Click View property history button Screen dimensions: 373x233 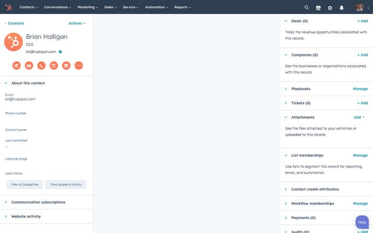(x=66, y=184)
